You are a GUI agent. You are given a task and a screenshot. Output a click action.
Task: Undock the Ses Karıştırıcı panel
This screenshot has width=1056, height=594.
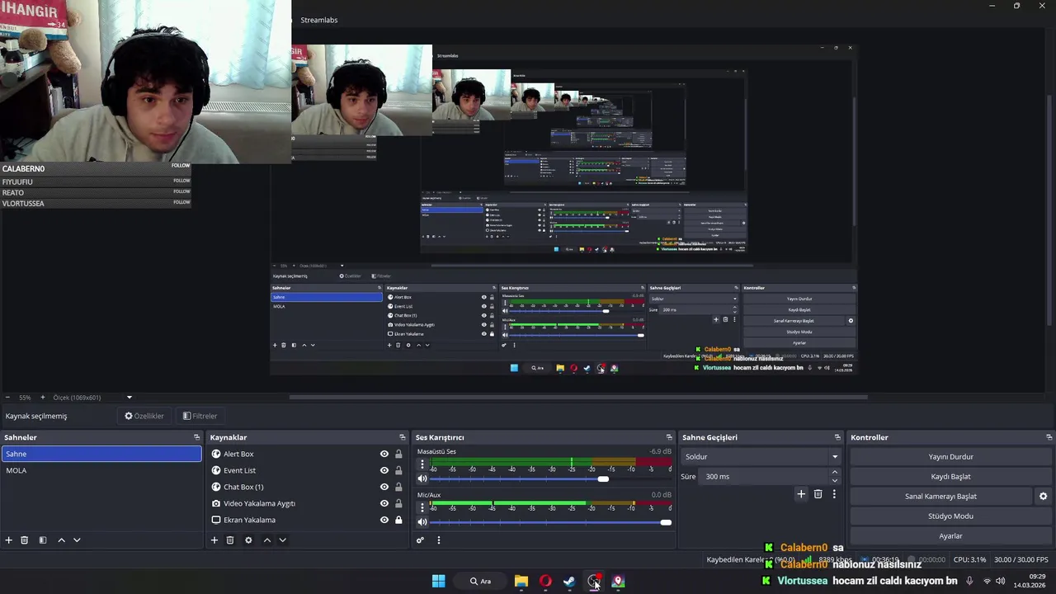[669, 437]
